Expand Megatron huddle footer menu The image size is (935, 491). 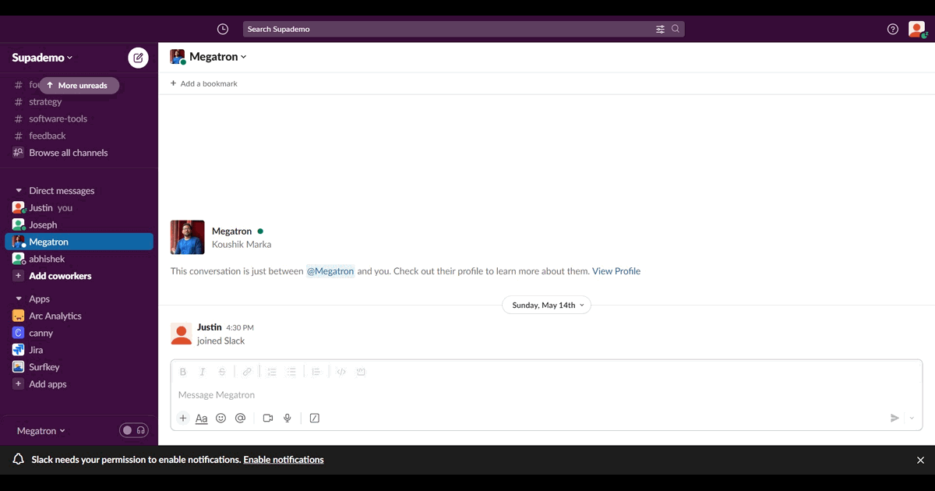41,431
